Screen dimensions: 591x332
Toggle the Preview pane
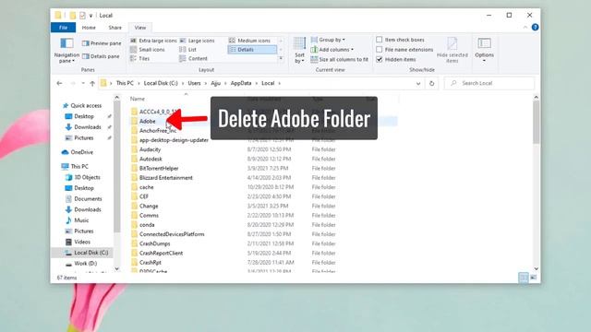(x=102, y=43)
